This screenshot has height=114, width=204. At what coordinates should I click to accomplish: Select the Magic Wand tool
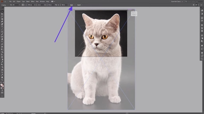(x=2, y=17)
